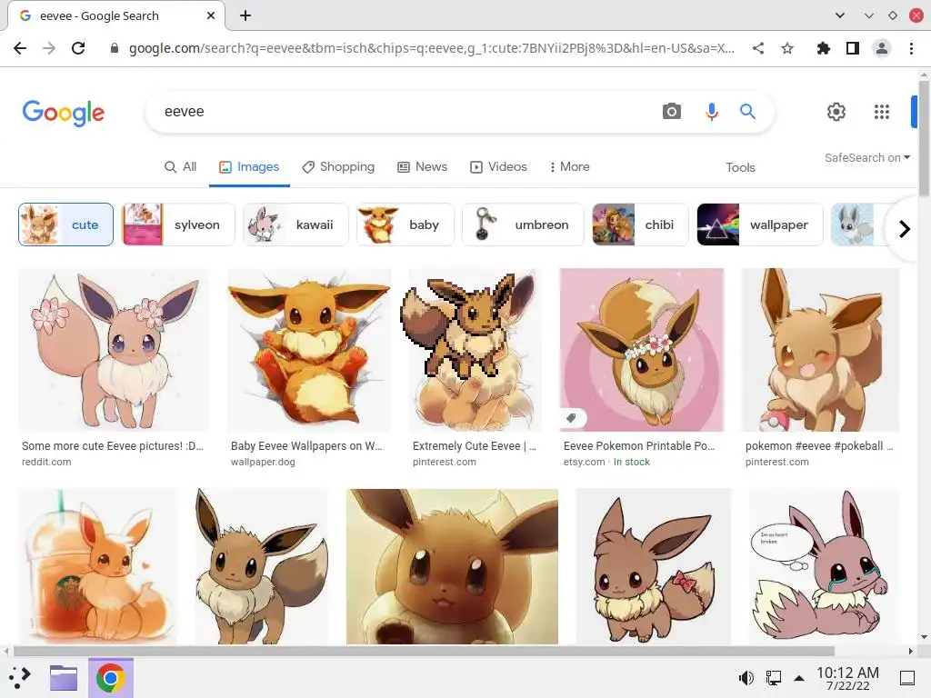Open the crying Eevee speech-bubble thumbnail
Screen dimensions: 931x698
coord(824,566)
